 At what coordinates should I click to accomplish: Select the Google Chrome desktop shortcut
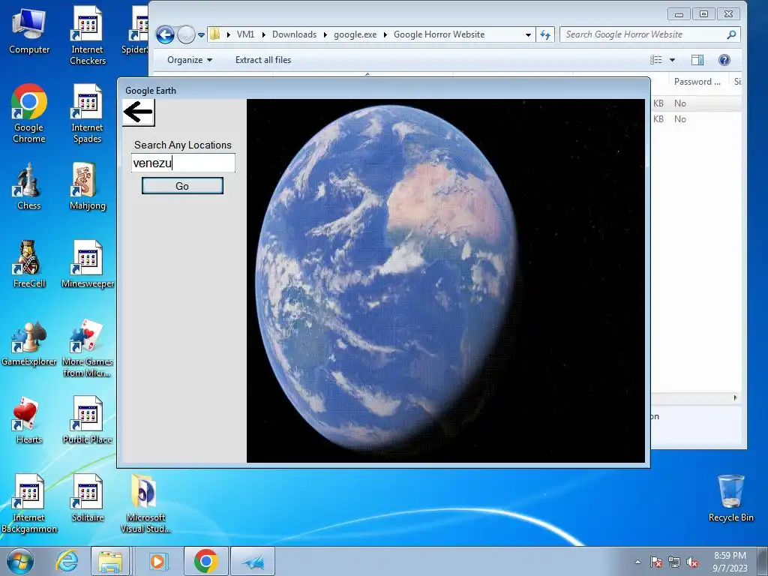click(29, 114)
